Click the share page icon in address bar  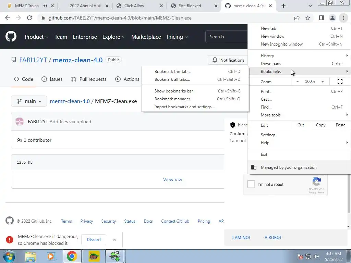tap(297, 18)
